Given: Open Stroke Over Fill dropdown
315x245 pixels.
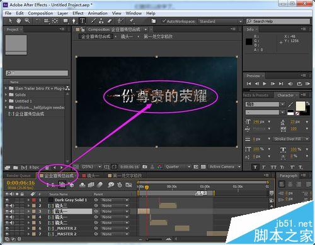Looking at the screenshot, I should point(291,139).
